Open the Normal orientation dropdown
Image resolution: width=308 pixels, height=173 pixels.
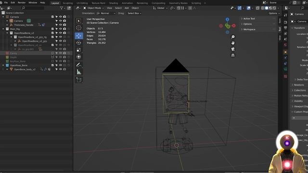click(x=106, y=13)
